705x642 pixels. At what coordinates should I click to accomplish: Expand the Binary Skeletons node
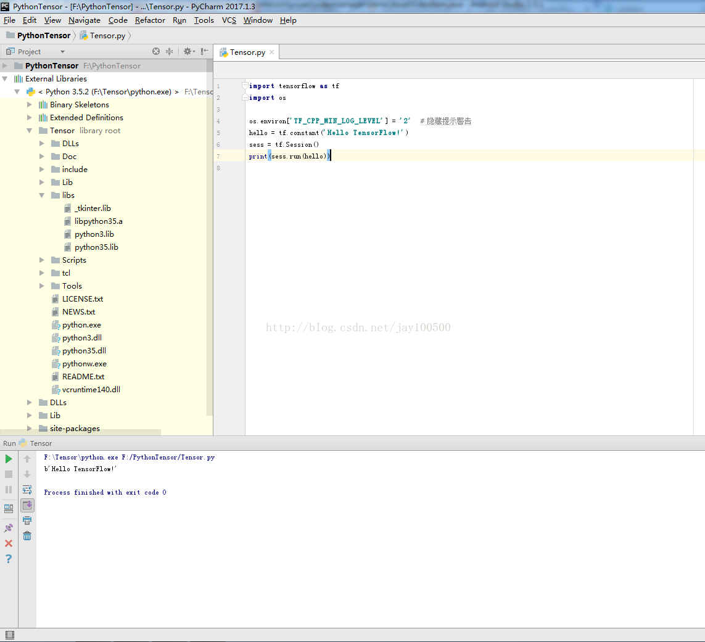(29, 105)
